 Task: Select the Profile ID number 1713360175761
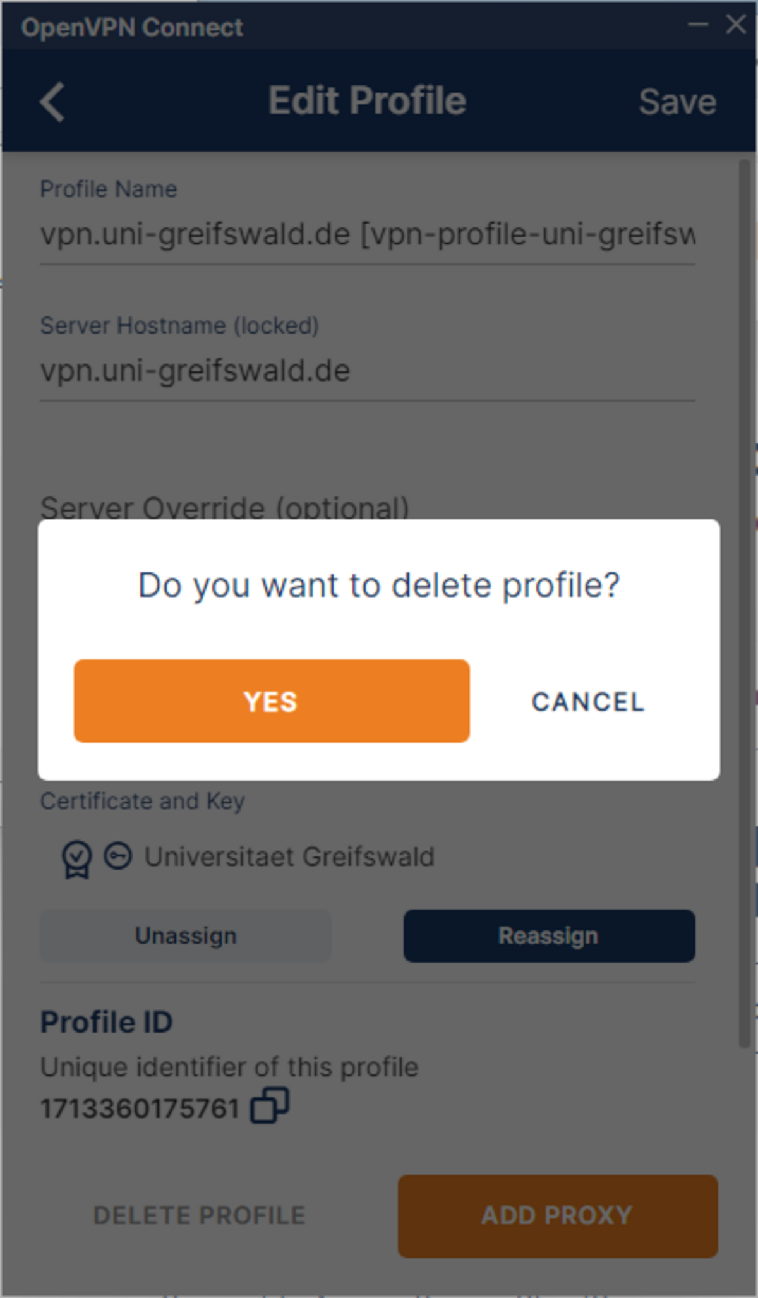click(x=140, y=1109)
